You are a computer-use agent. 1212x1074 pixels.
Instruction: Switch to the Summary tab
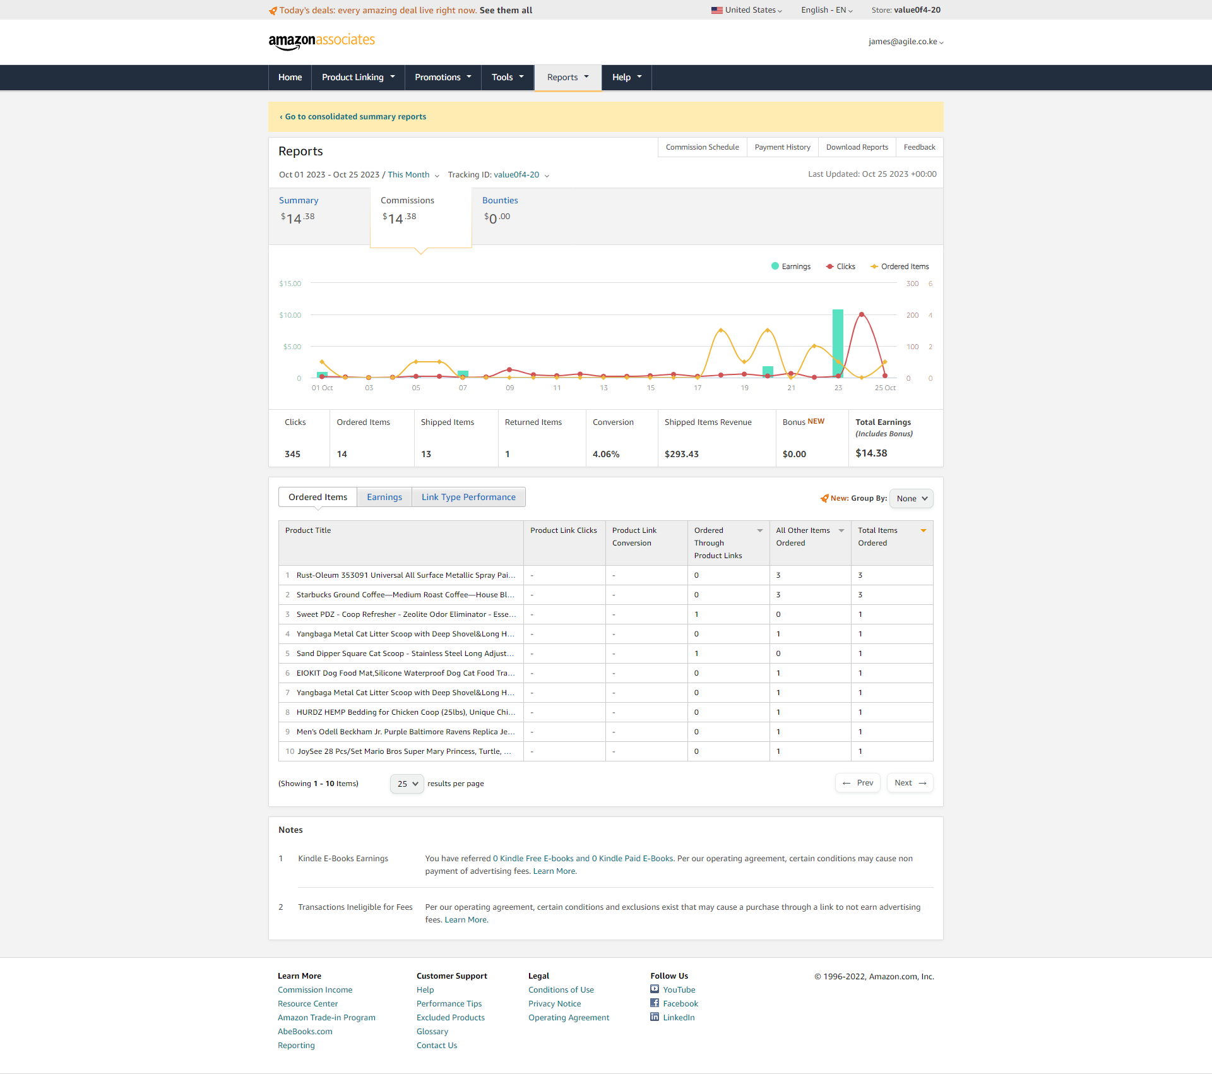click(x=319, y=216)
